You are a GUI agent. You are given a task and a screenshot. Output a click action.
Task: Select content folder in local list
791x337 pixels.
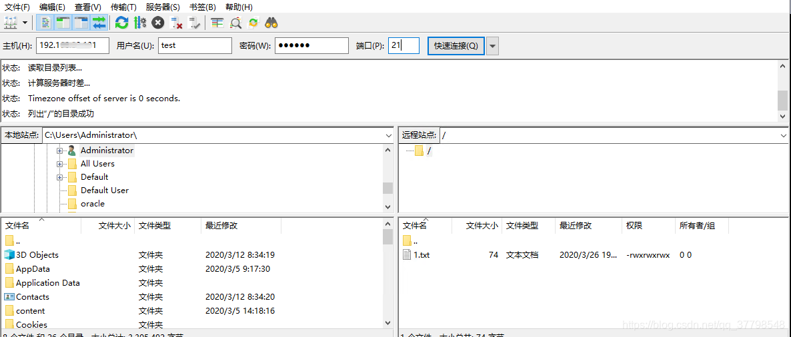click(x=30, y=311)
